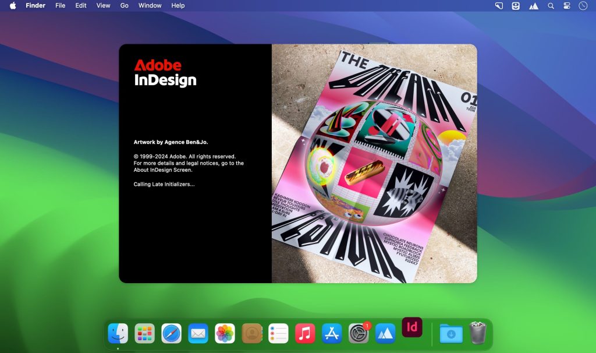This screenshot has width=596, height=353.
Task: Expand the Downloads folder stack in the dock
Action: coord(451,334)
